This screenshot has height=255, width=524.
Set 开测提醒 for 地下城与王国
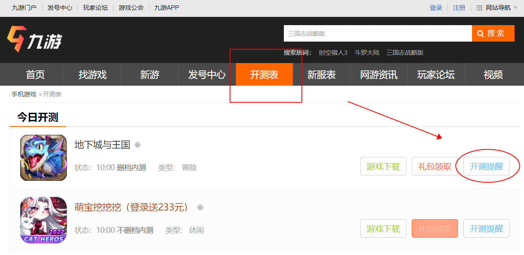(x=486, y=166)
